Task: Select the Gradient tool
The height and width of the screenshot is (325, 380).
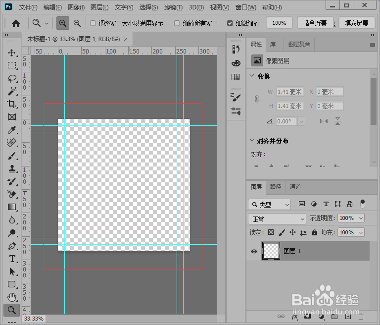Action: coord(12,207)
